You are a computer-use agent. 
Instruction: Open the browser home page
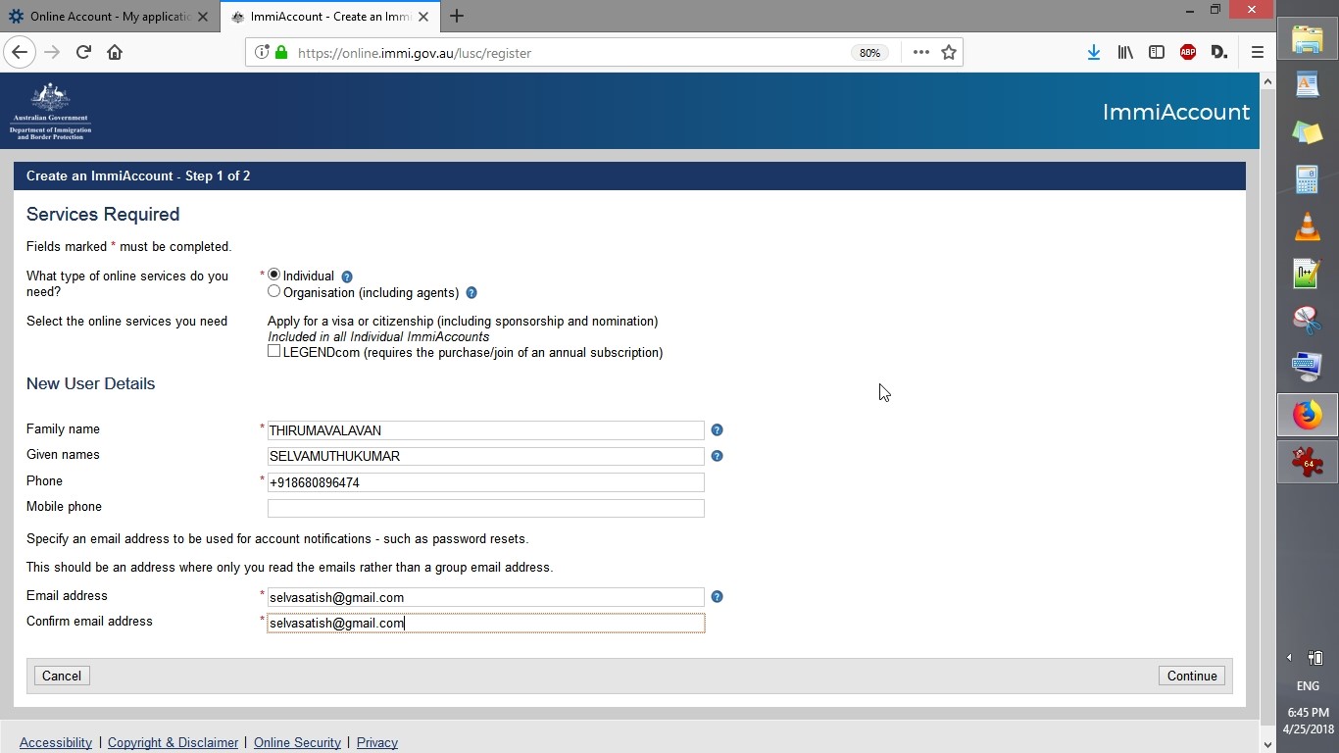click(x=115, y=52)
